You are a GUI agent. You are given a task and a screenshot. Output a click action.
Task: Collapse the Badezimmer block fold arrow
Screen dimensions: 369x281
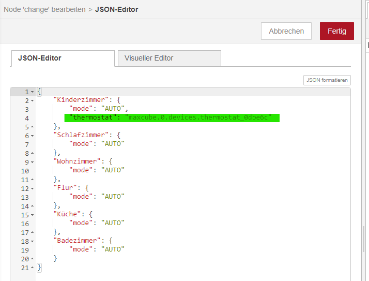[x=32, y=241]
